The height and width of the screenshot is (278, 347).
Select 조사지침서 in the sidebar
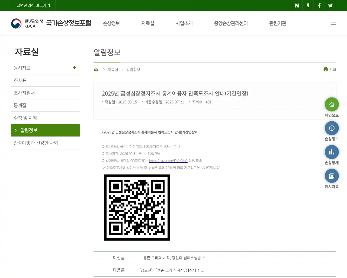[x=45, y=93]
